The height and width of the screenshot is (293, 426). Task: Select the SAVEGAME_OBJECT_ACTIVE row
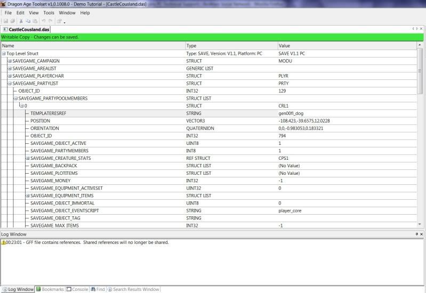point(208,143)
